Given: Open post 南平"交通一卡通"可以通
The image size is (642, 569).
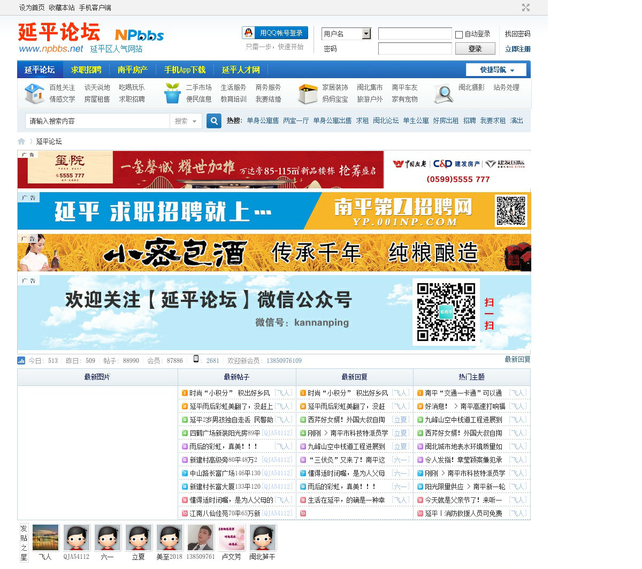Looking at the screenshot, I should [x=463, y=392].
